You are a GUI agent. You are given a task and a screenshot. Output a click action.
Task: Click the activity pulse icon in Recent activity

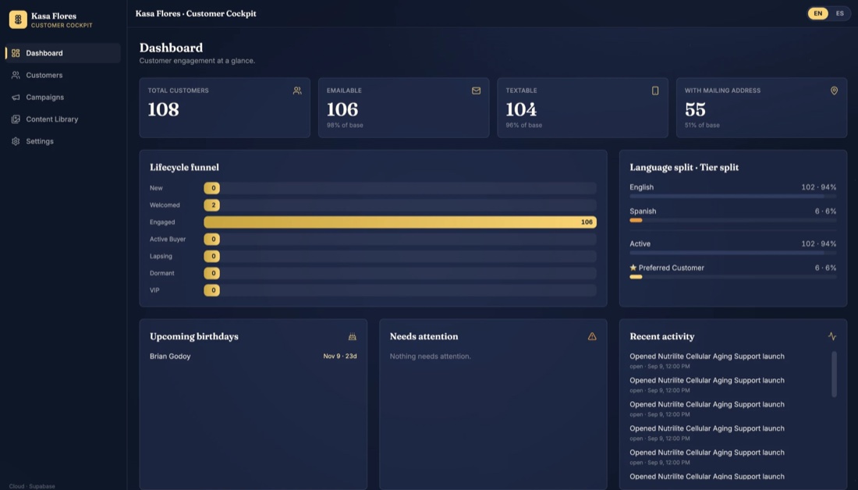click(x=831, y=337)
